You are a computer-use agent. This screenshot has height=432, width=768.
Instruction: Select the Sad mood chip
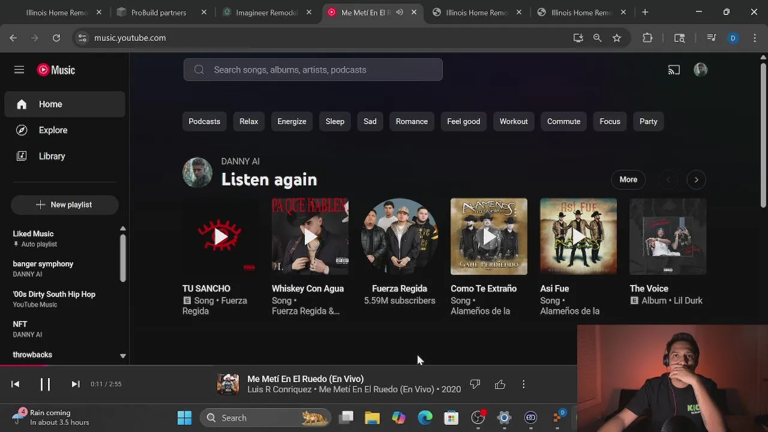[370, 121]
